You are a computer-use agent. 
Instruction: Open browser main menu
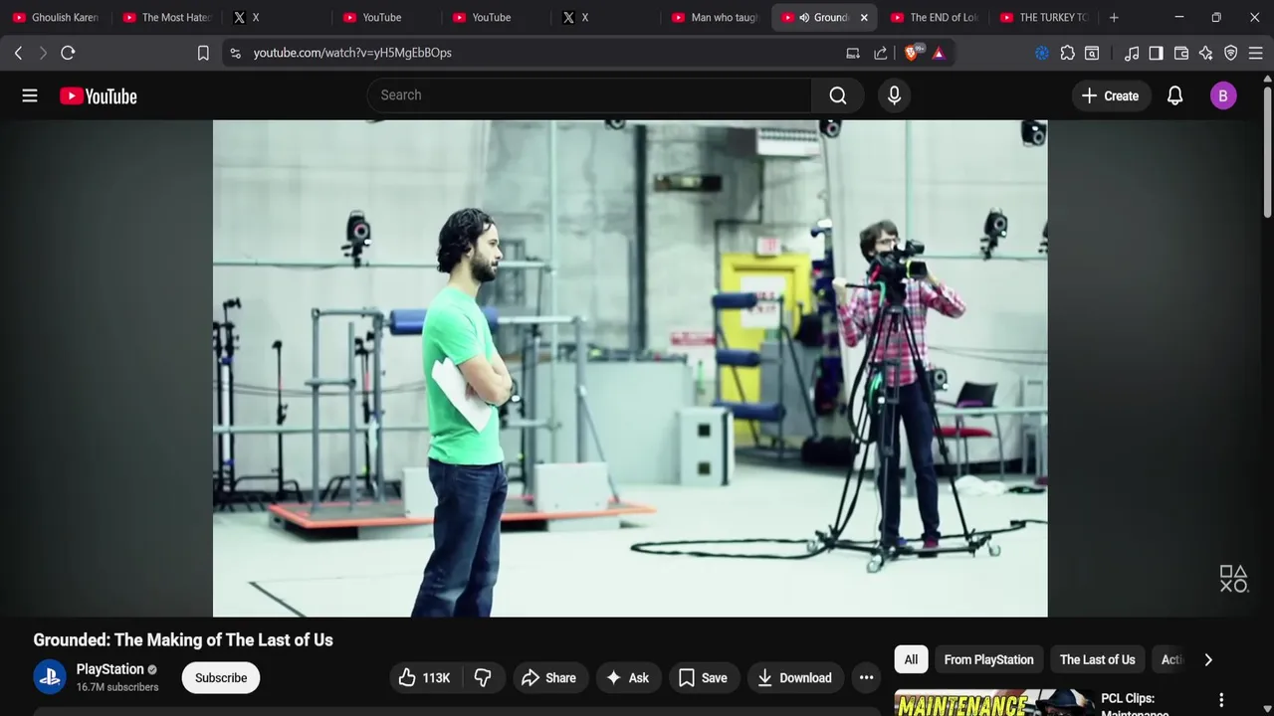[1255, 53]
